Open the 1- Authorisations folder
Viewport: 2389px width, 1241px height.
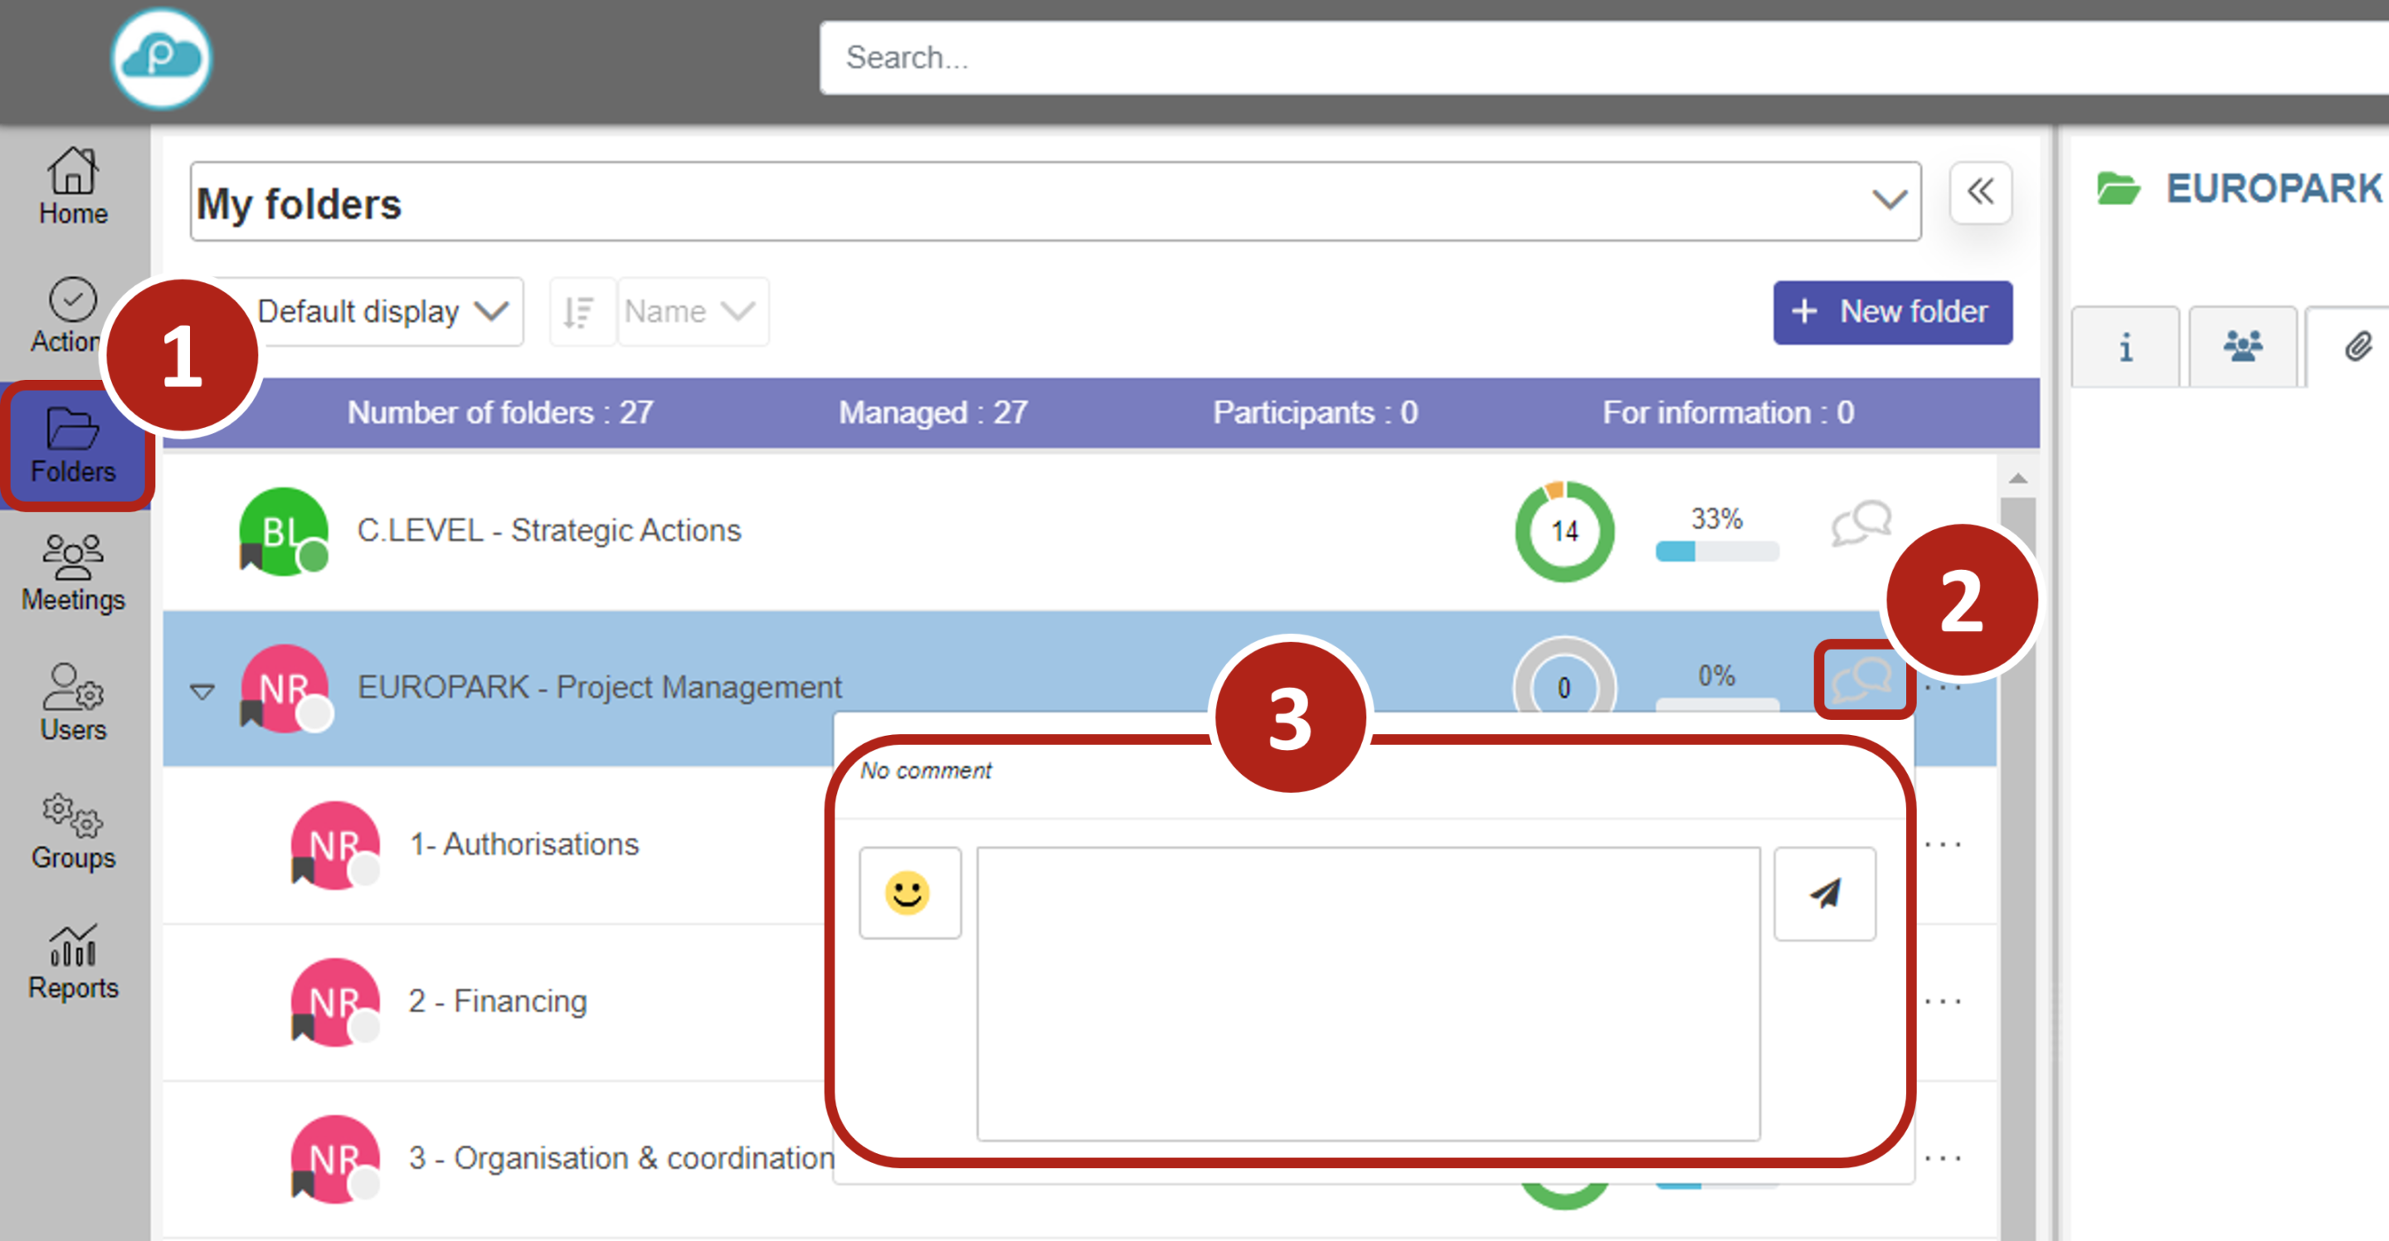pos(524,844)
